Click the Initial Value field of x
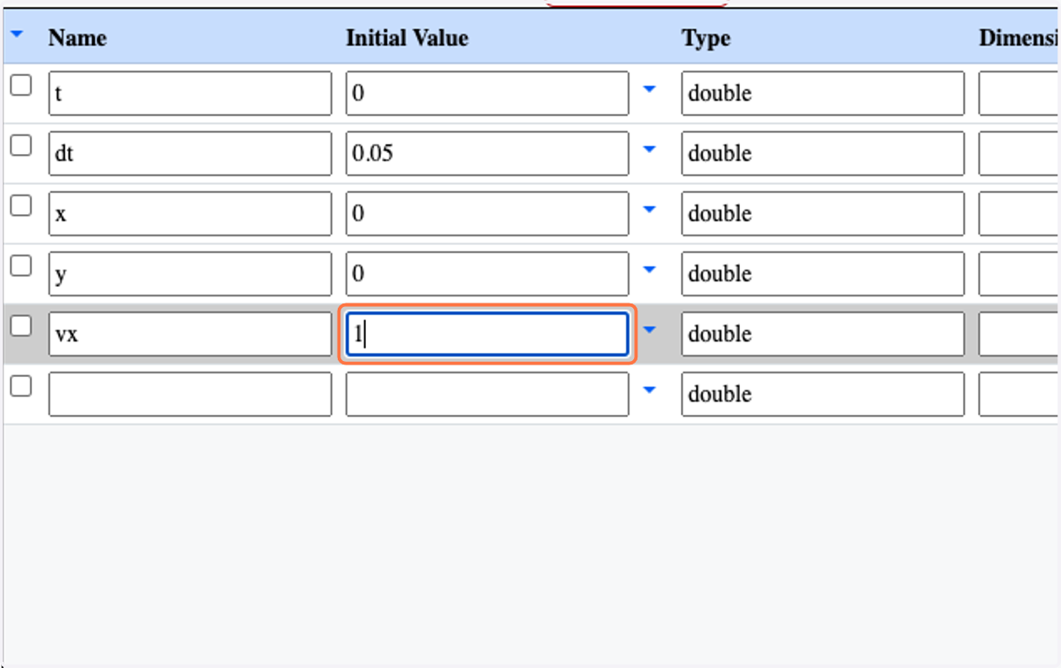Image resolution: width=1061 pixels, height=668 pixels. pyautogui.click(x=487, y=213)
